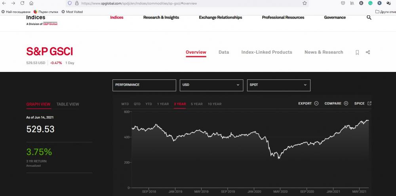Image resolution: width=396 pixels, height=196 pixels.
Task: Select GRAPH VIEW display mode
Action: [38, 104]
